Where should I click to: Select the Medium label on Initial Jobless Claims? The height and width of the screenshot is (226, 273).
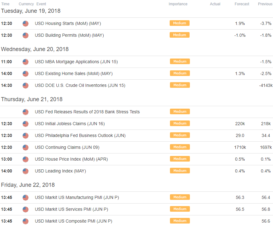[180, 124]
